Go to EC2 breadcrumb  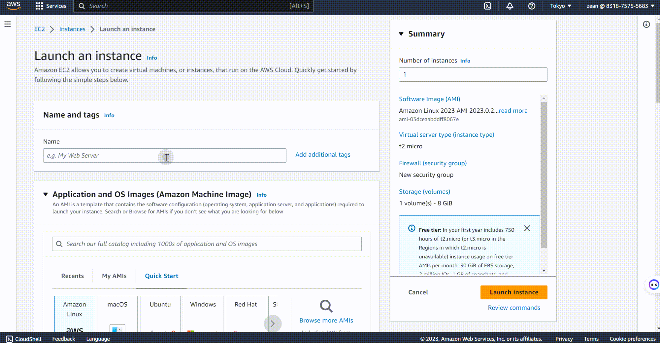[40, 29]
